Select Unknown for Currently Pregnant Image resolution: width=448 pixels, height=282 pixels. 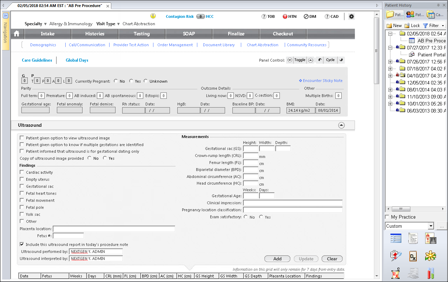tap(146, 81)
